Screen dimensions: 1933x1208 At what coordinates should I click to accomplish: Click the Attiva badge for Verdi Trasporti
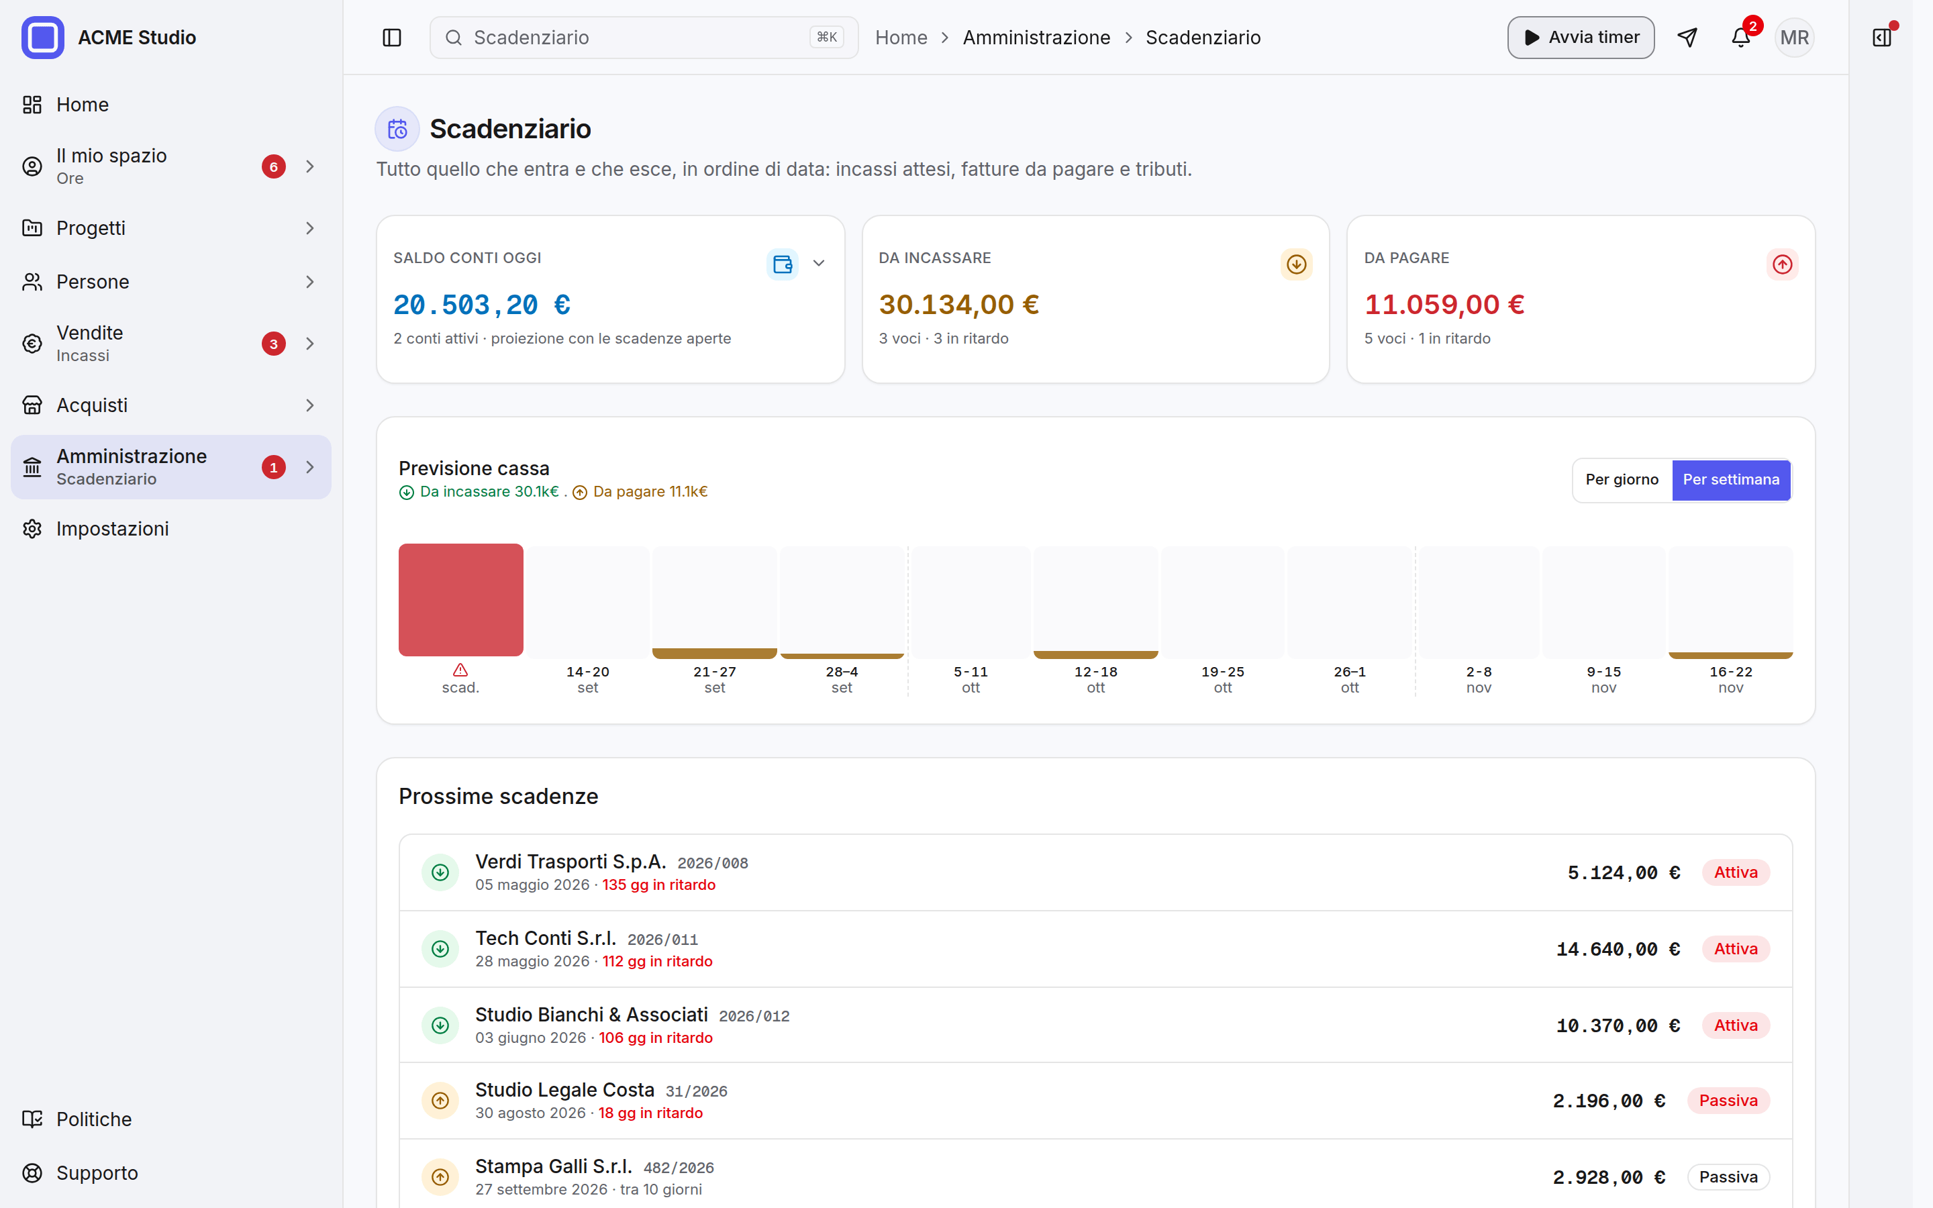(x=1735, y=872)
